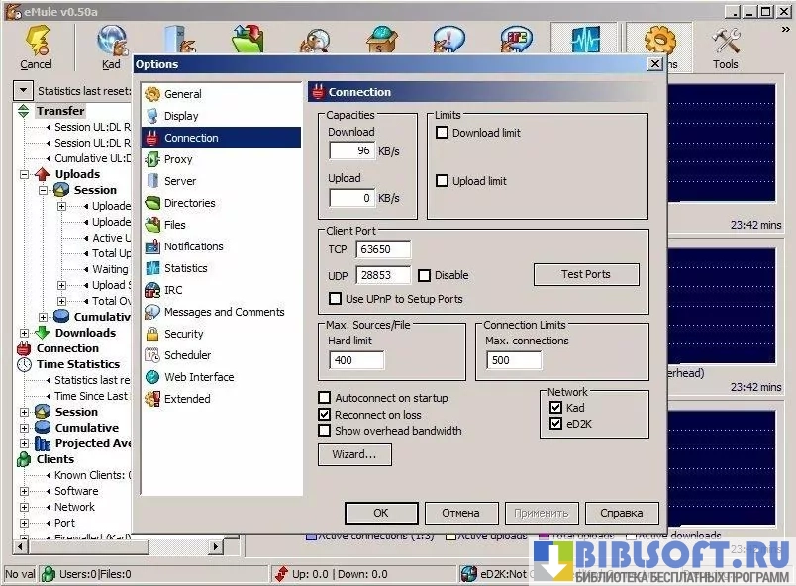This screenshot has width=796, height=586.
Task: Select the Web Interface options entry
Action: (198, 377)
